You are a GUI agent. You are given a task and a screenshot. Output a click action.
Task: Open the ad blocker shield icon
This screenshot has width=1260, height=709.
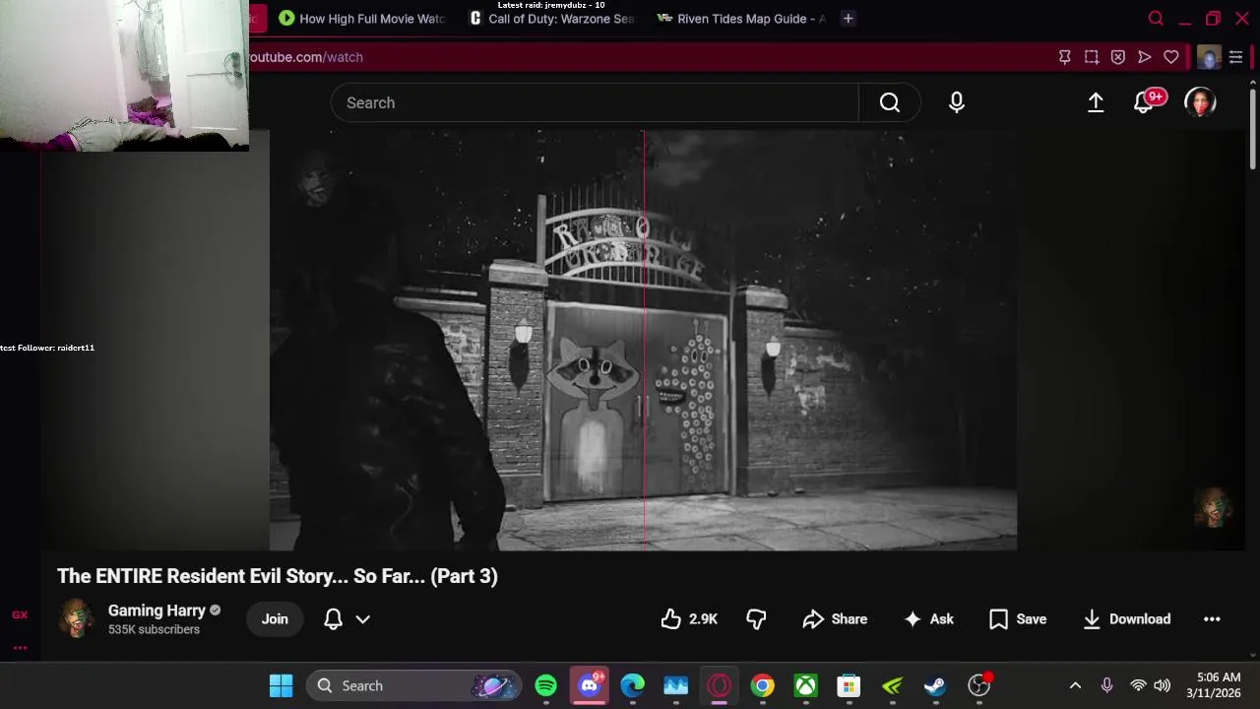click(x=1117, y=57)
